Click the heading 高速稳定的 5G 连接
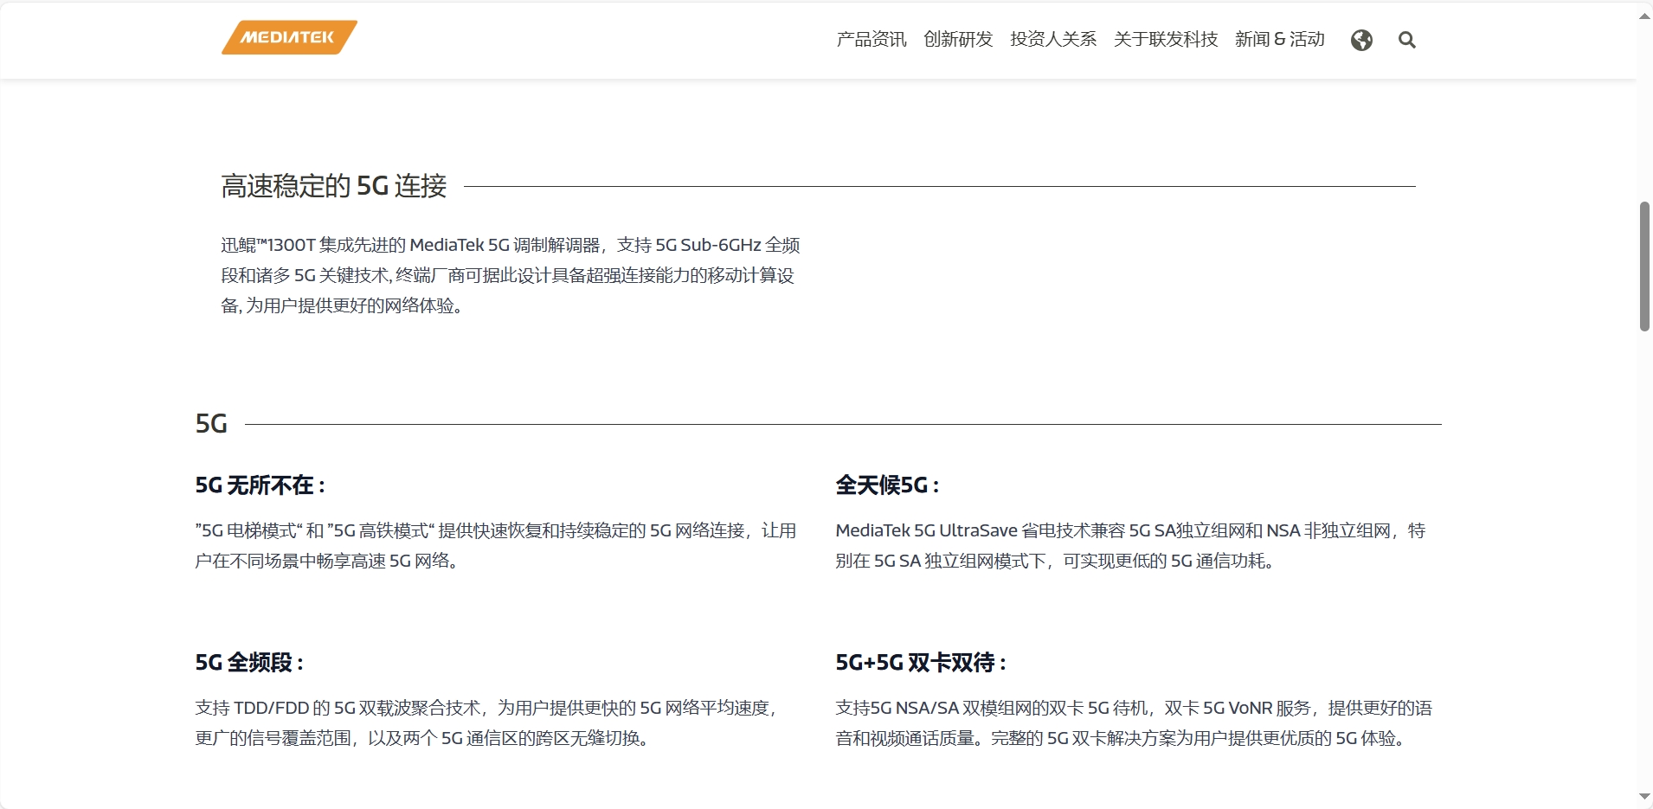Image resolution: width=1653 pixels, height=809 pixels. pos(334,186)
